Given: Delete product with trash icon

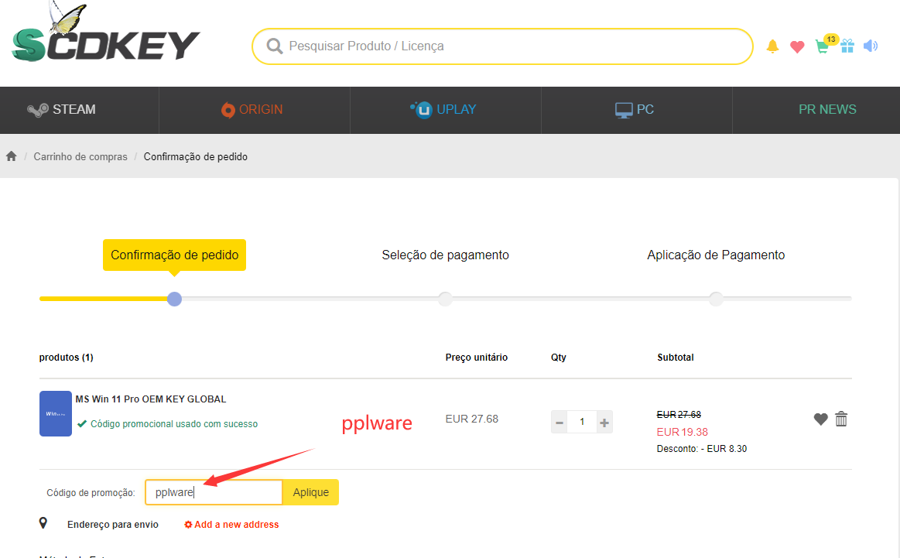Looking at the screenshot, I should click(x=841, y=419).
